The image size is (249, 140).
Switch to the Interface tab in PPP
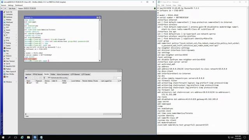28,74
